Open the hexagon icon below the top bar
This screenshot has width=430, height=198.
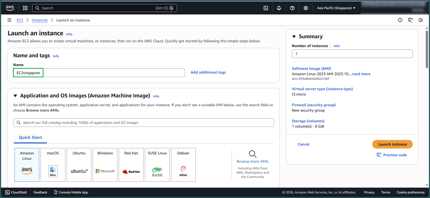click(421, 20)
